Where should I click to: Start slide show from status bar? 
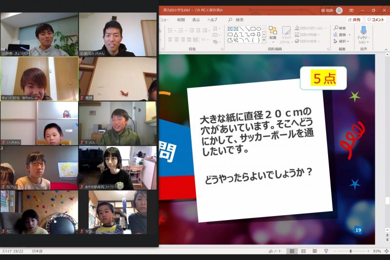[x=326, y=251]
